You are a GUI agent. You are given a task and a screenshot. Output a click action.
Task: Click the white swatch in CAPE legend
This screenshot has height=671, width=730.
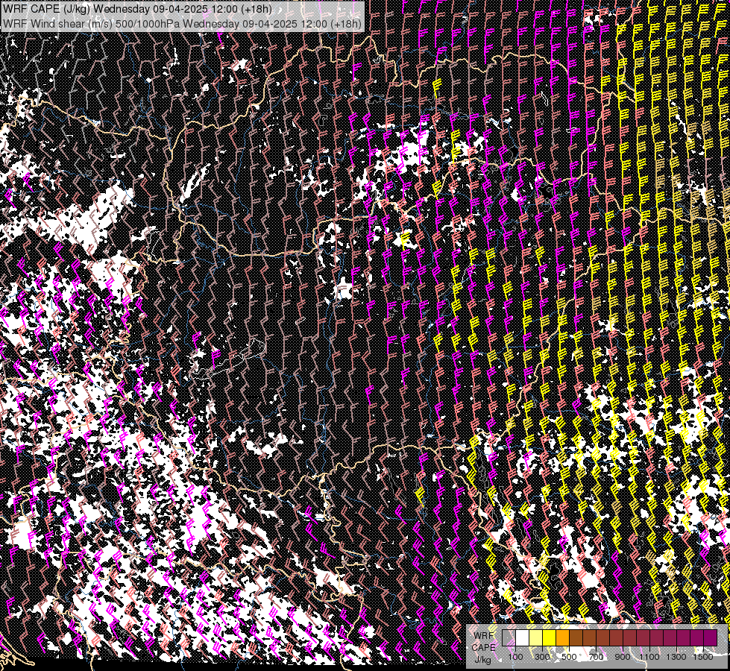523,637
